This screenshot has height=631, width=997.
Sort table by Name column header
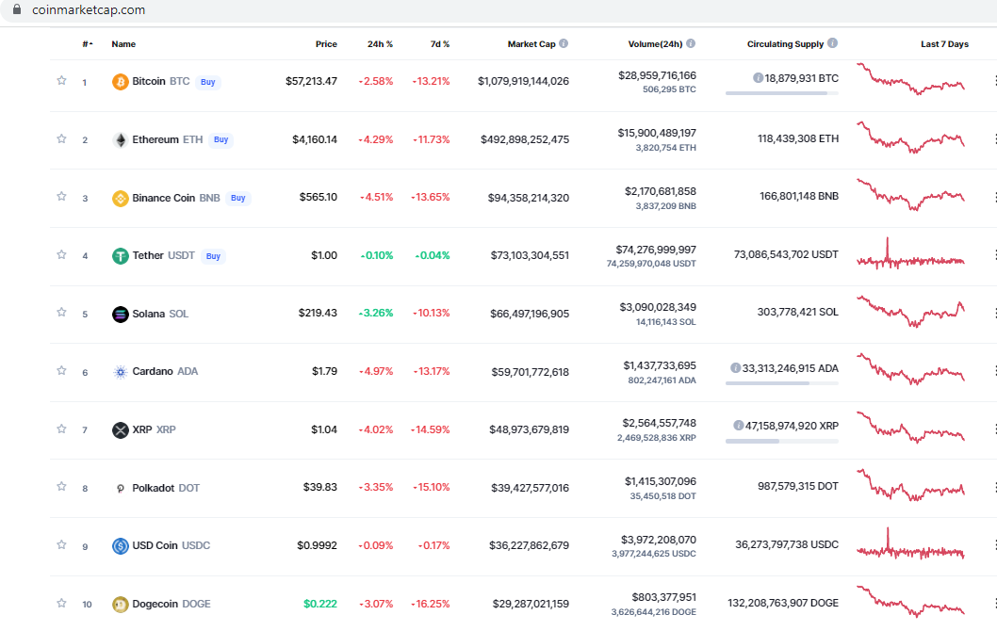coord(123,44)
